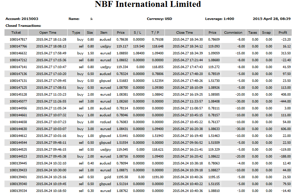Click the take profit value 1.52354

[158, 80]
